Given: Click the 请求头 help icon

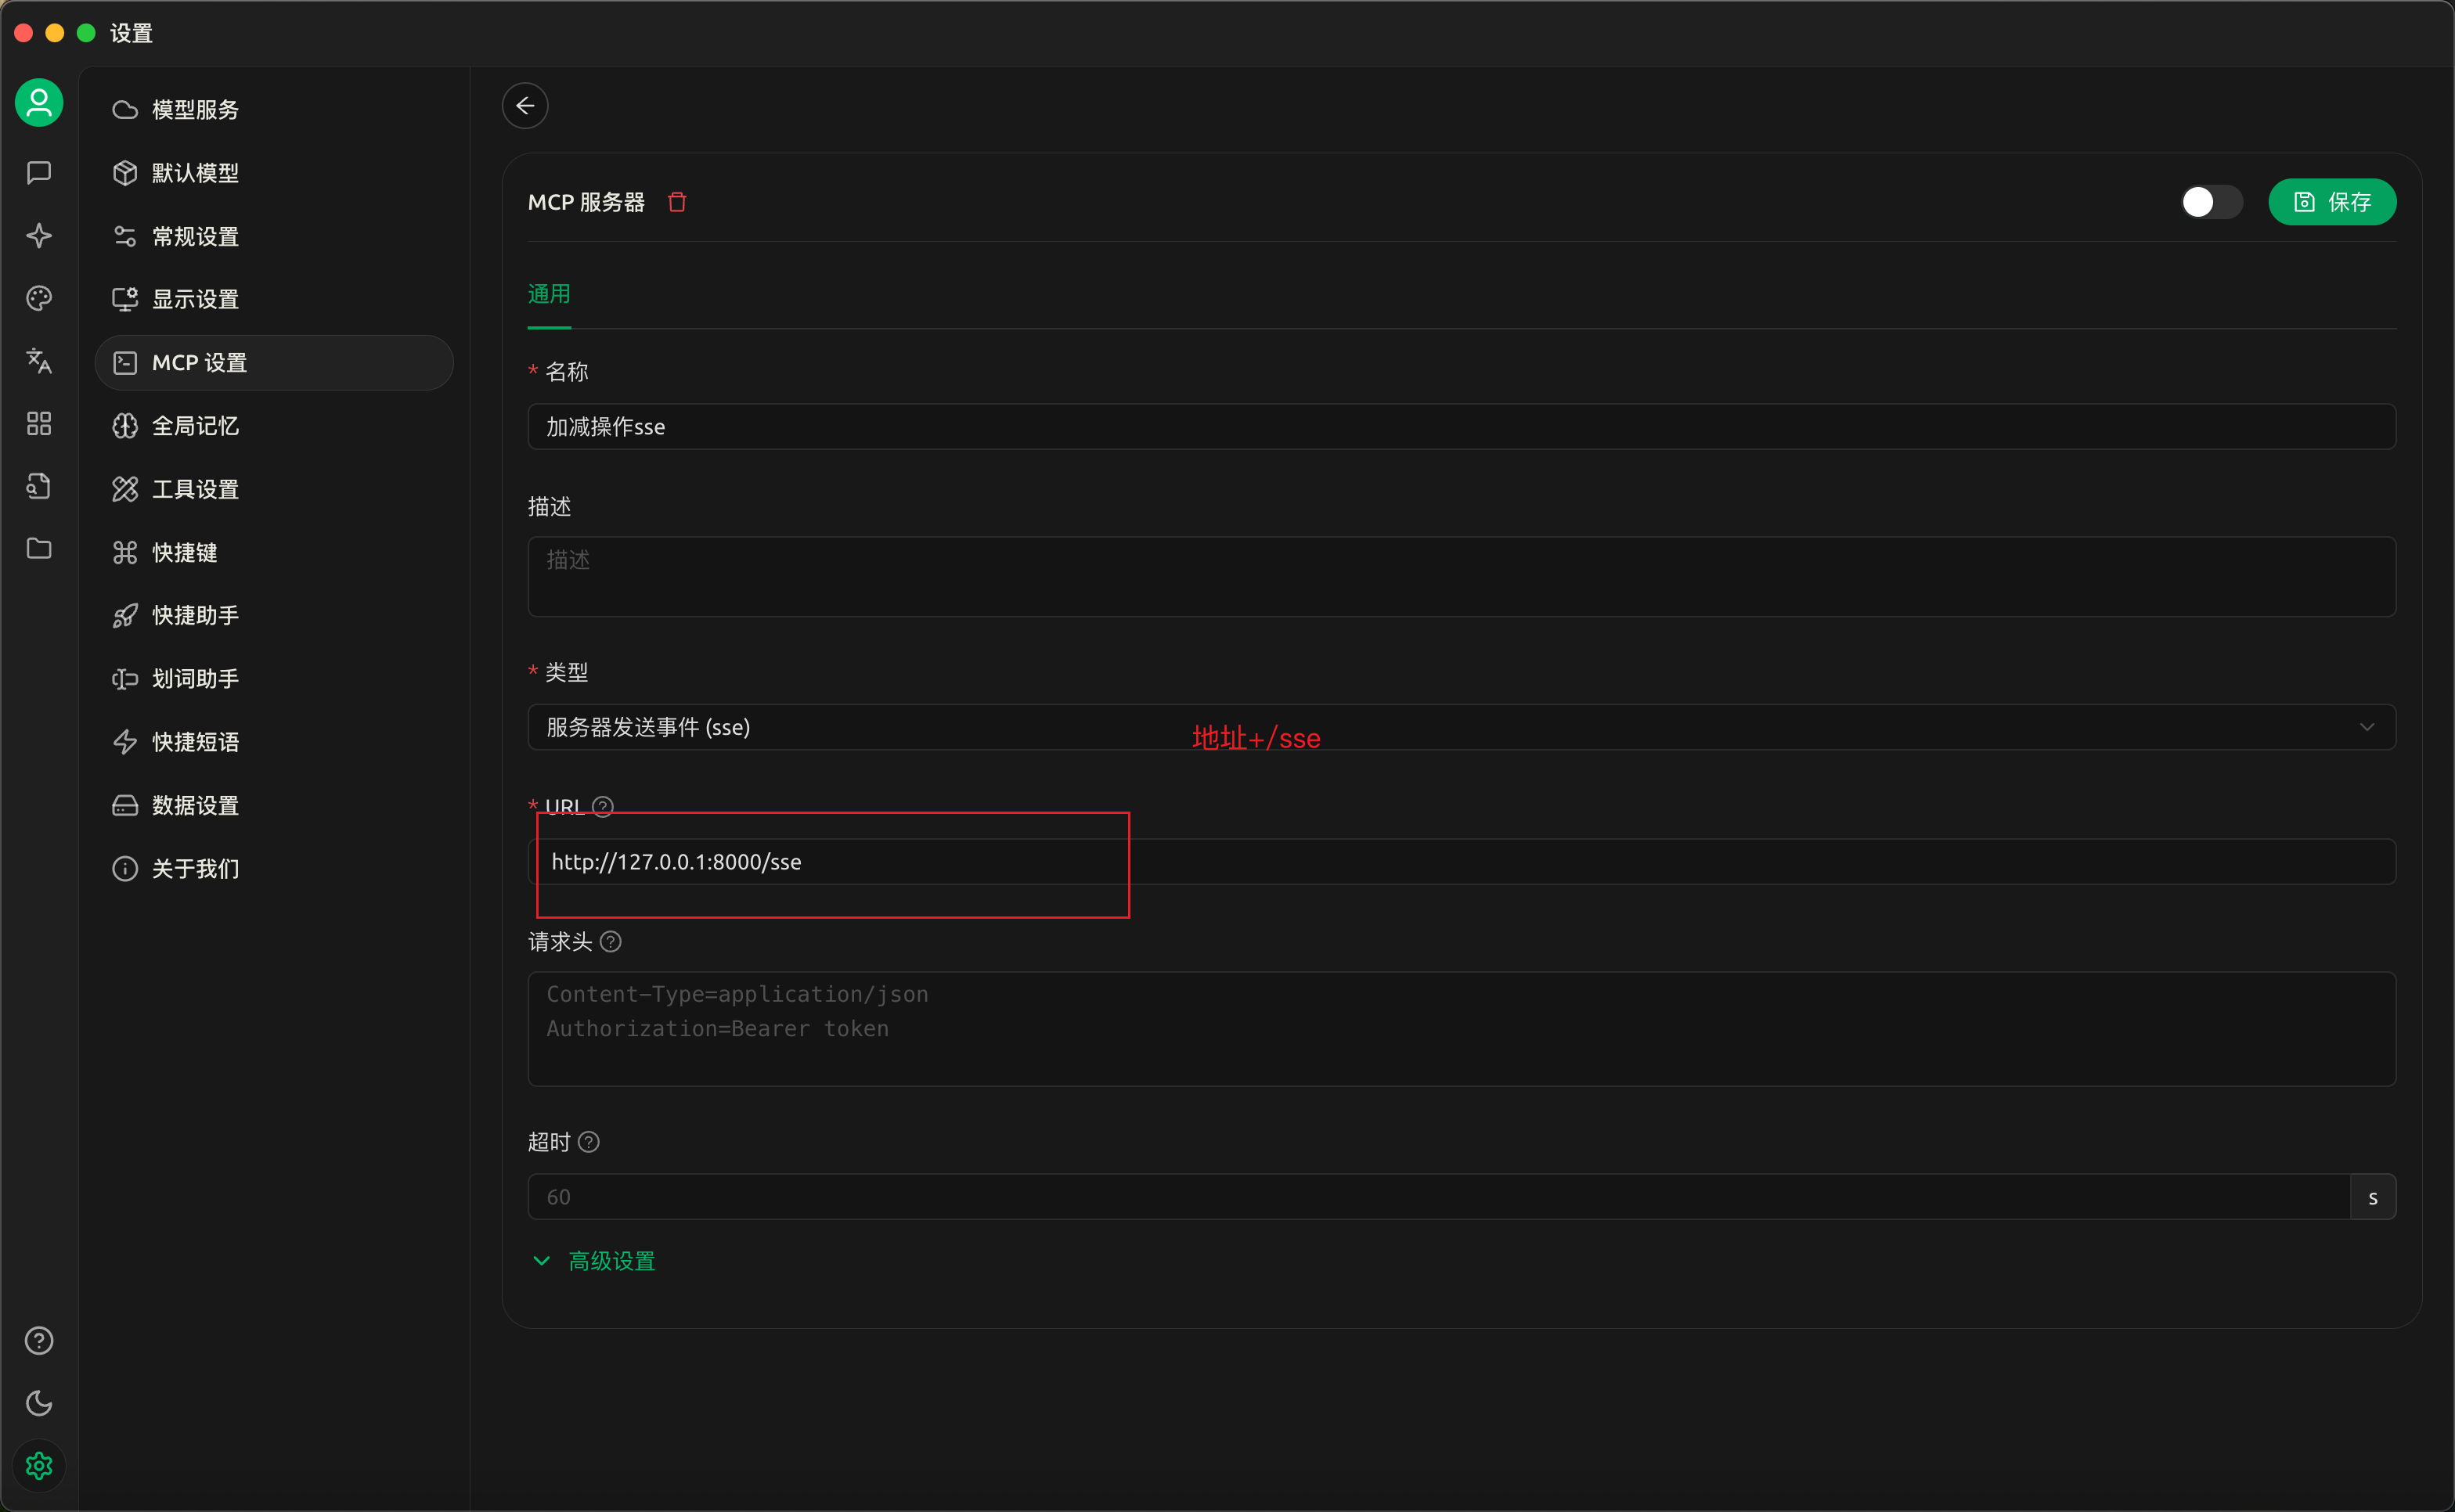Looking at the screenshot, I should pyautogui.click(x=611, y=941).
